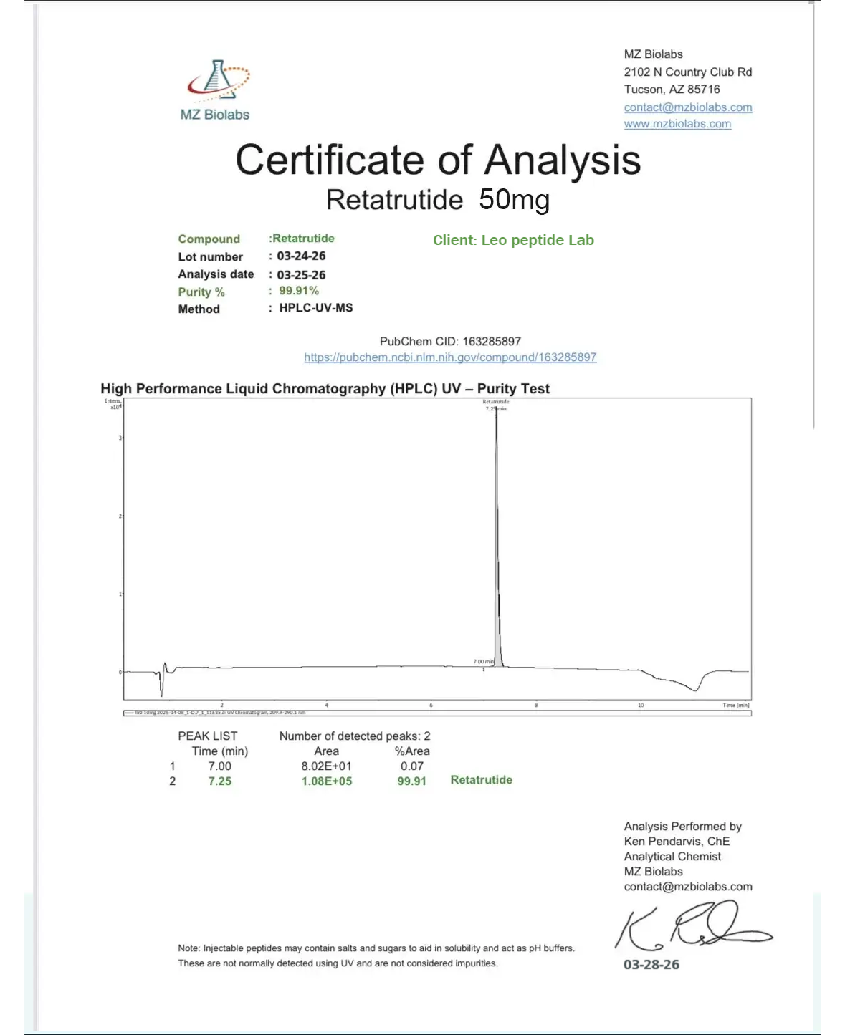The height and width of the screenshot is (1035, 845).
Task: Select the green Retatrutide label in the peak list
Action: [482, 780]
